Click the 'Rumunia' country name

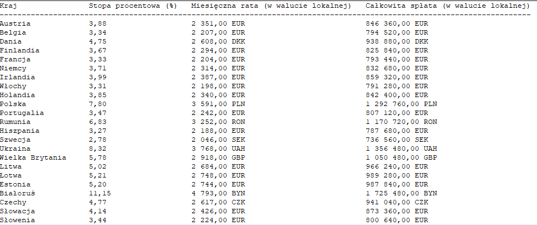(15, 122)
